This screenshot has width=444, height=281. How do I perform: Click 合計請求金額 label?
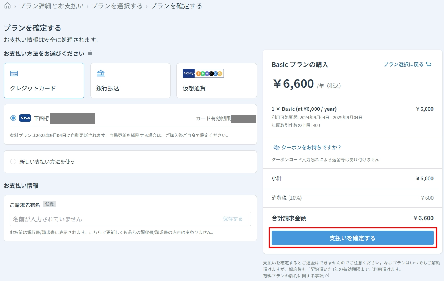tap(289, 218)
